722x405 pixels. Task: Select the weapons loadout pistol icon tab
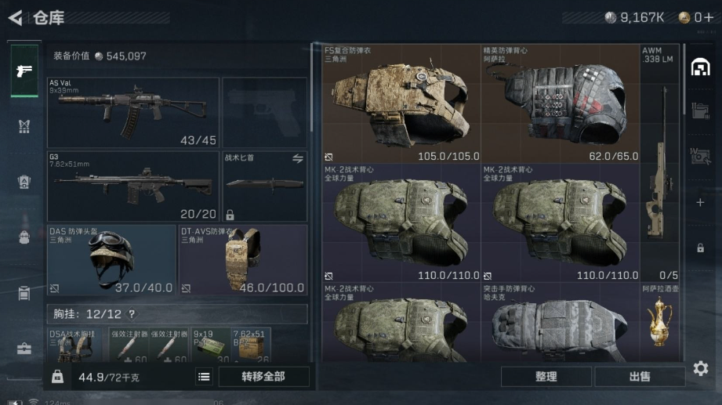[x=24, y=71]
